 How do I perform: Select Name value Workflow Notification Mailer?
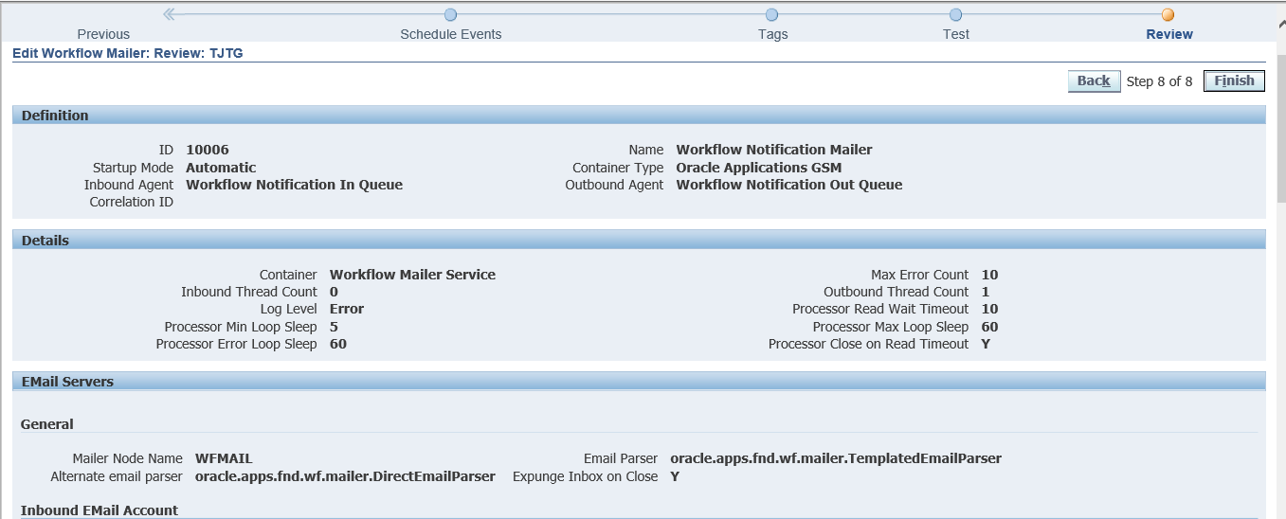[774, 150]
